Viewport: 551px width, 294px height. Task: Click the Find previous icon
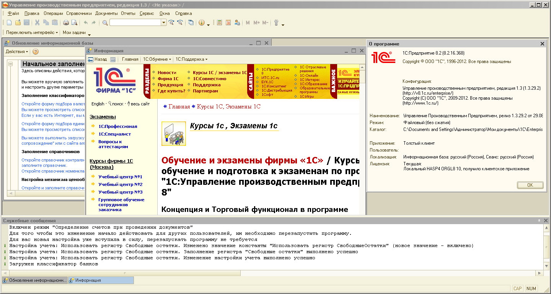180,23
